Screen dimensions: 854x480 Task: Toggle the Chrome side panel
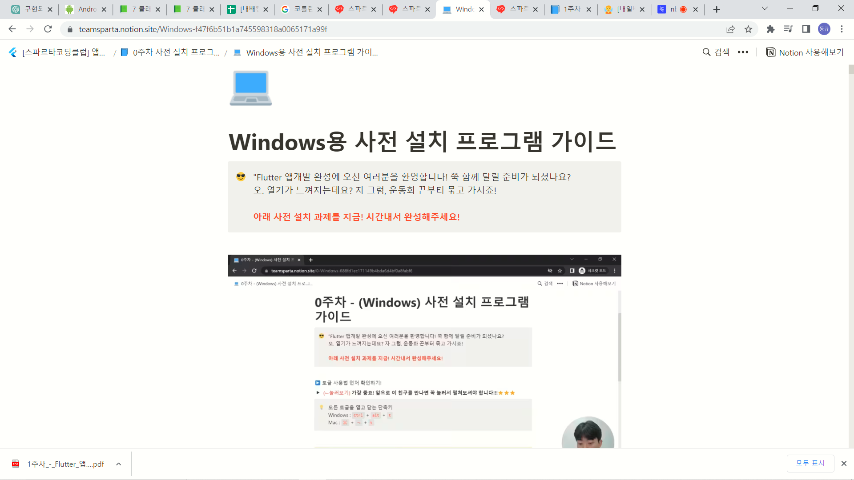(x=806, y=29)
